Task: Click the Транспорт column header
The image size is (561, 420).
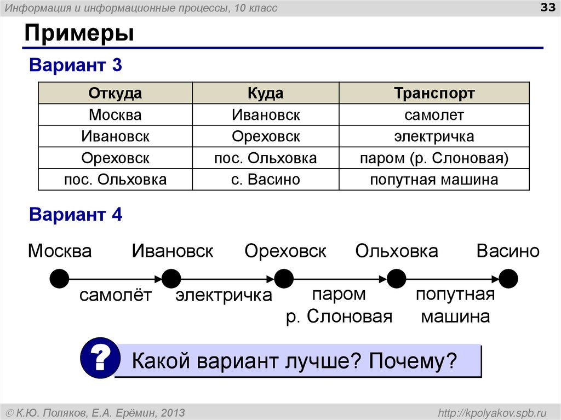Action: 434,93
